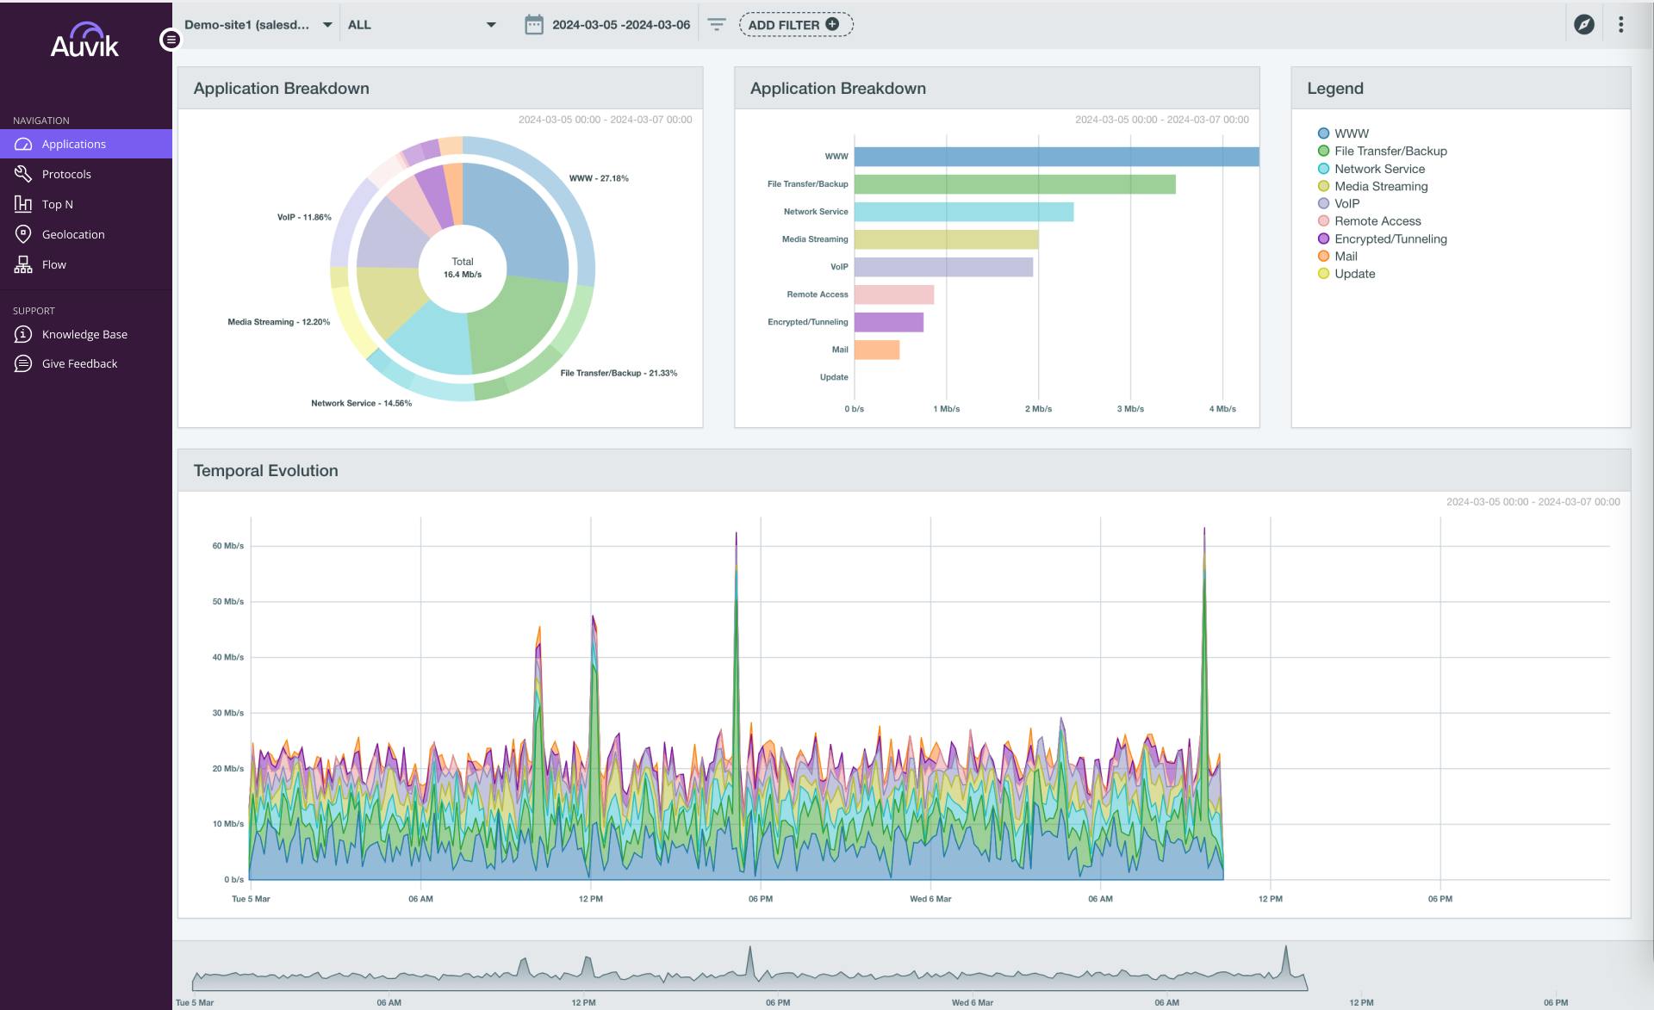Toggle WWW series in the legend
Screen dimensions: 1654x1010
coord(1343,133)
